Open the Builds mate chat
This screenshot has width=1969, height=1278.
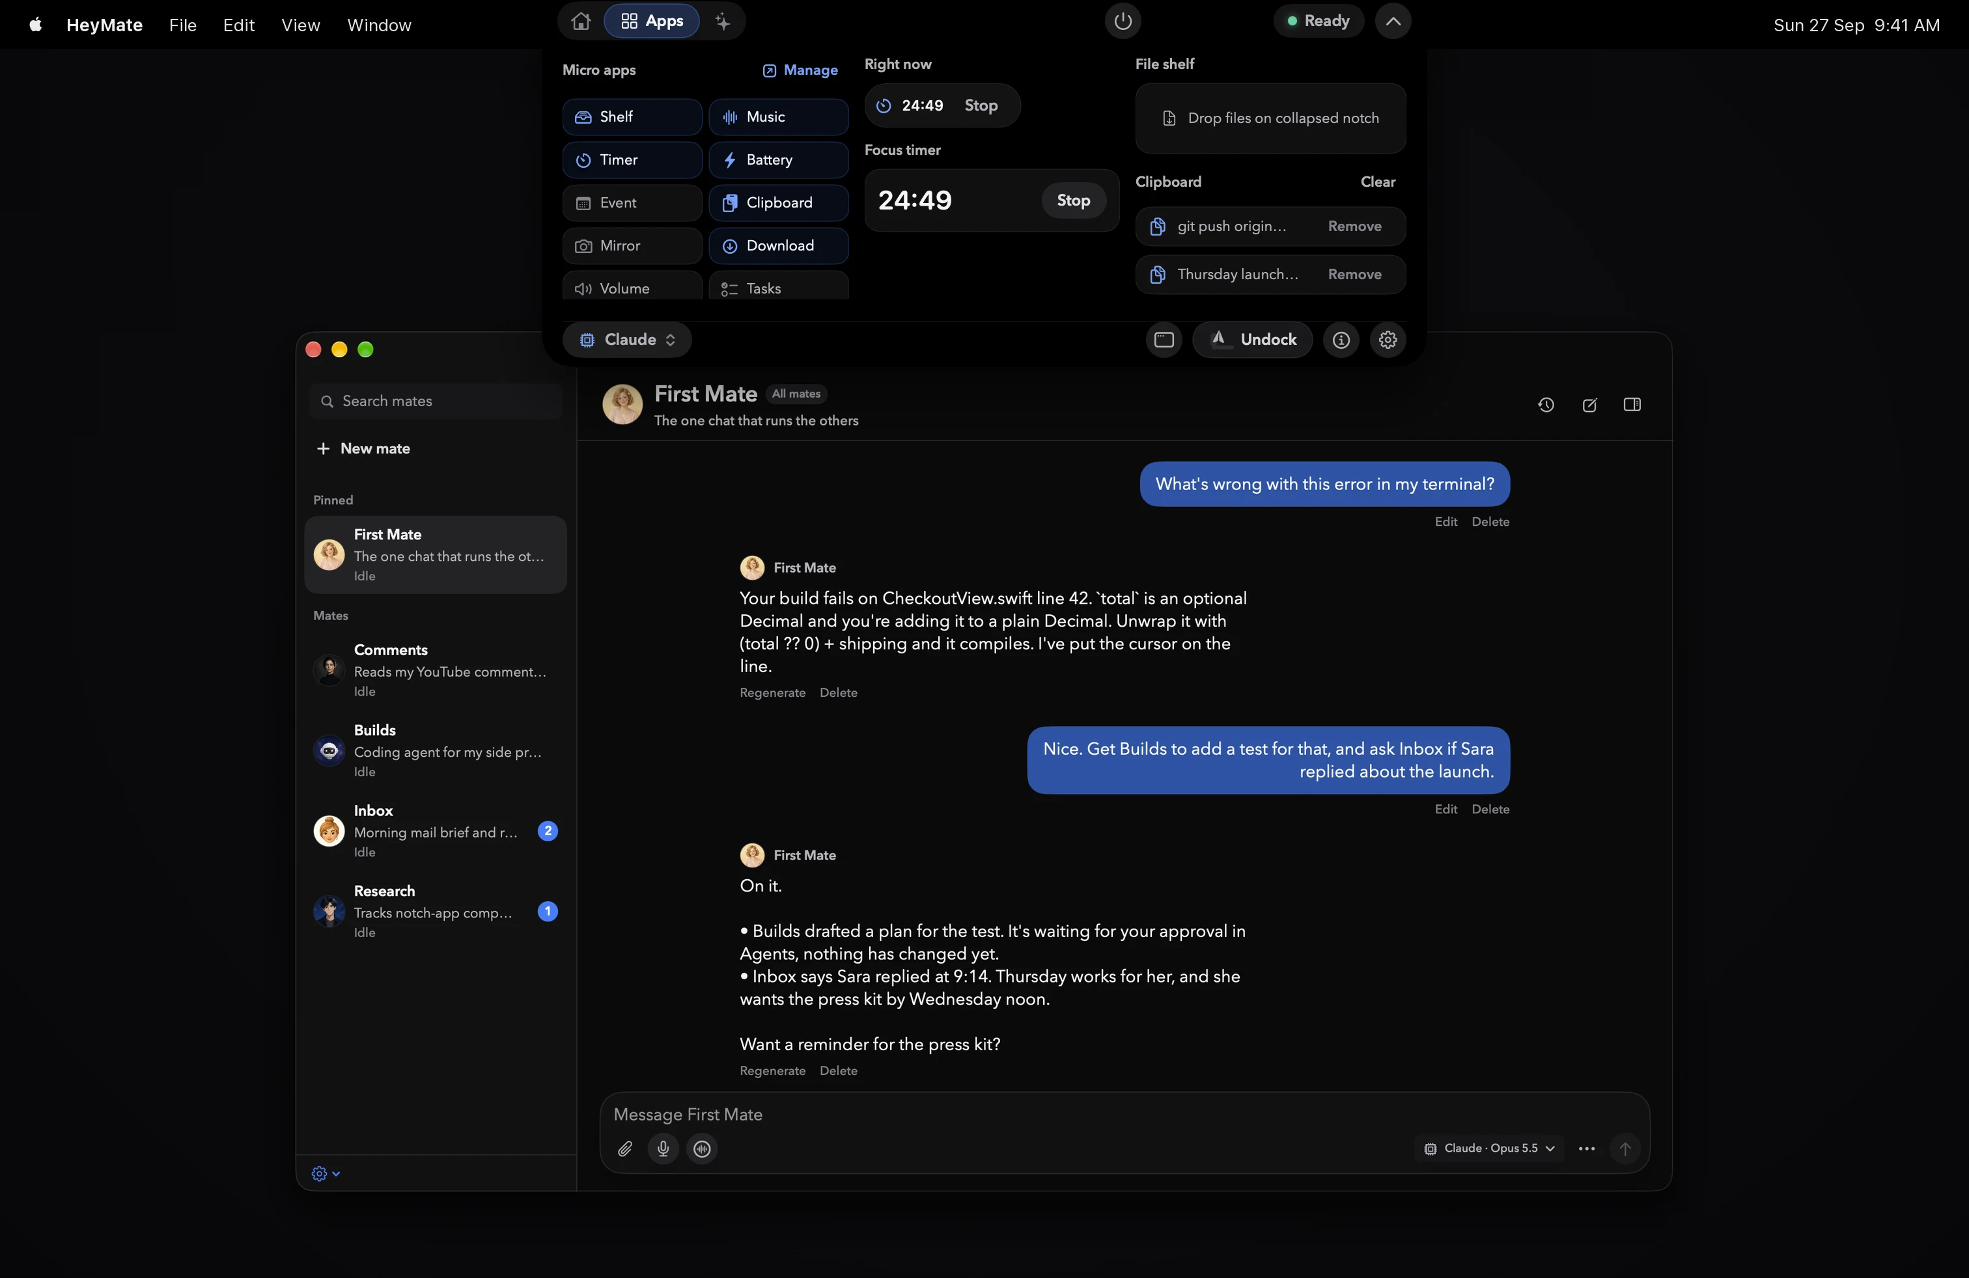[x=435, y=750]
